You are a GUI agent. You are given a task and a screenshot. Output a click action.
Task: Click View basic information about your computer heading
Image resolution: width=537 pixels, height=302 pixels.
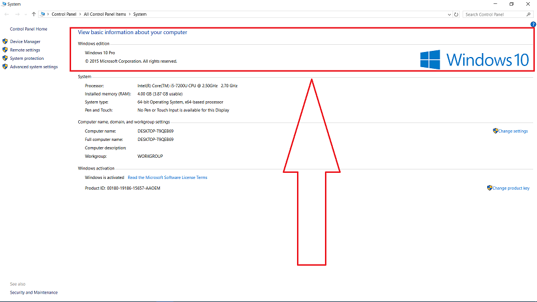[x=132, y=32]
